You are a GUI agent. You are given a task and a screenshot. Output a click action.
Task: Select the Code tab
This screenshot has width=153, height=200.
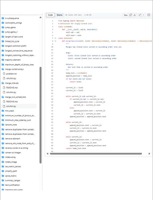pos(50,15)
